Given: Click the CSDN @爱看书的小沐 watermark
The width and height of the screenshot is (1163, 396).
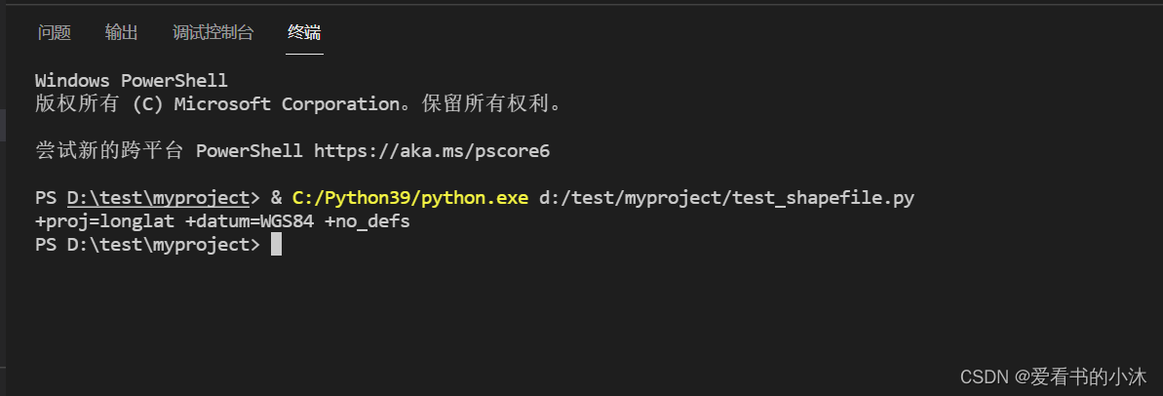Looking at the screenshot, I should pos(1053,377).
